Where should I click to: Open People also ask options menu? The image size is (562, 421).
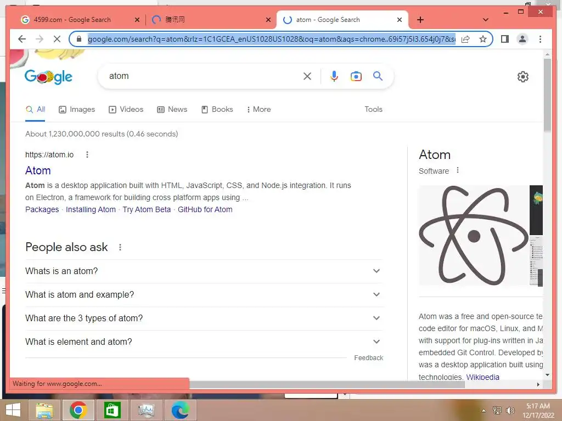pos(120,247)
